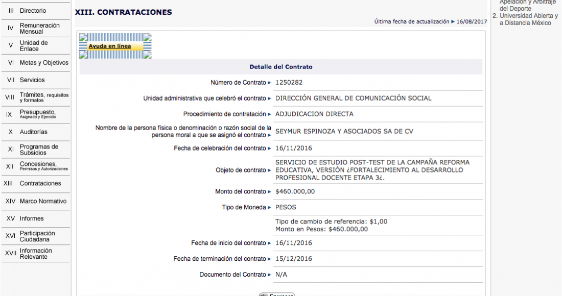Open Universidad Abierta y a Distancia México link
The height and width of the screenshot is (296, 562).
528,19
